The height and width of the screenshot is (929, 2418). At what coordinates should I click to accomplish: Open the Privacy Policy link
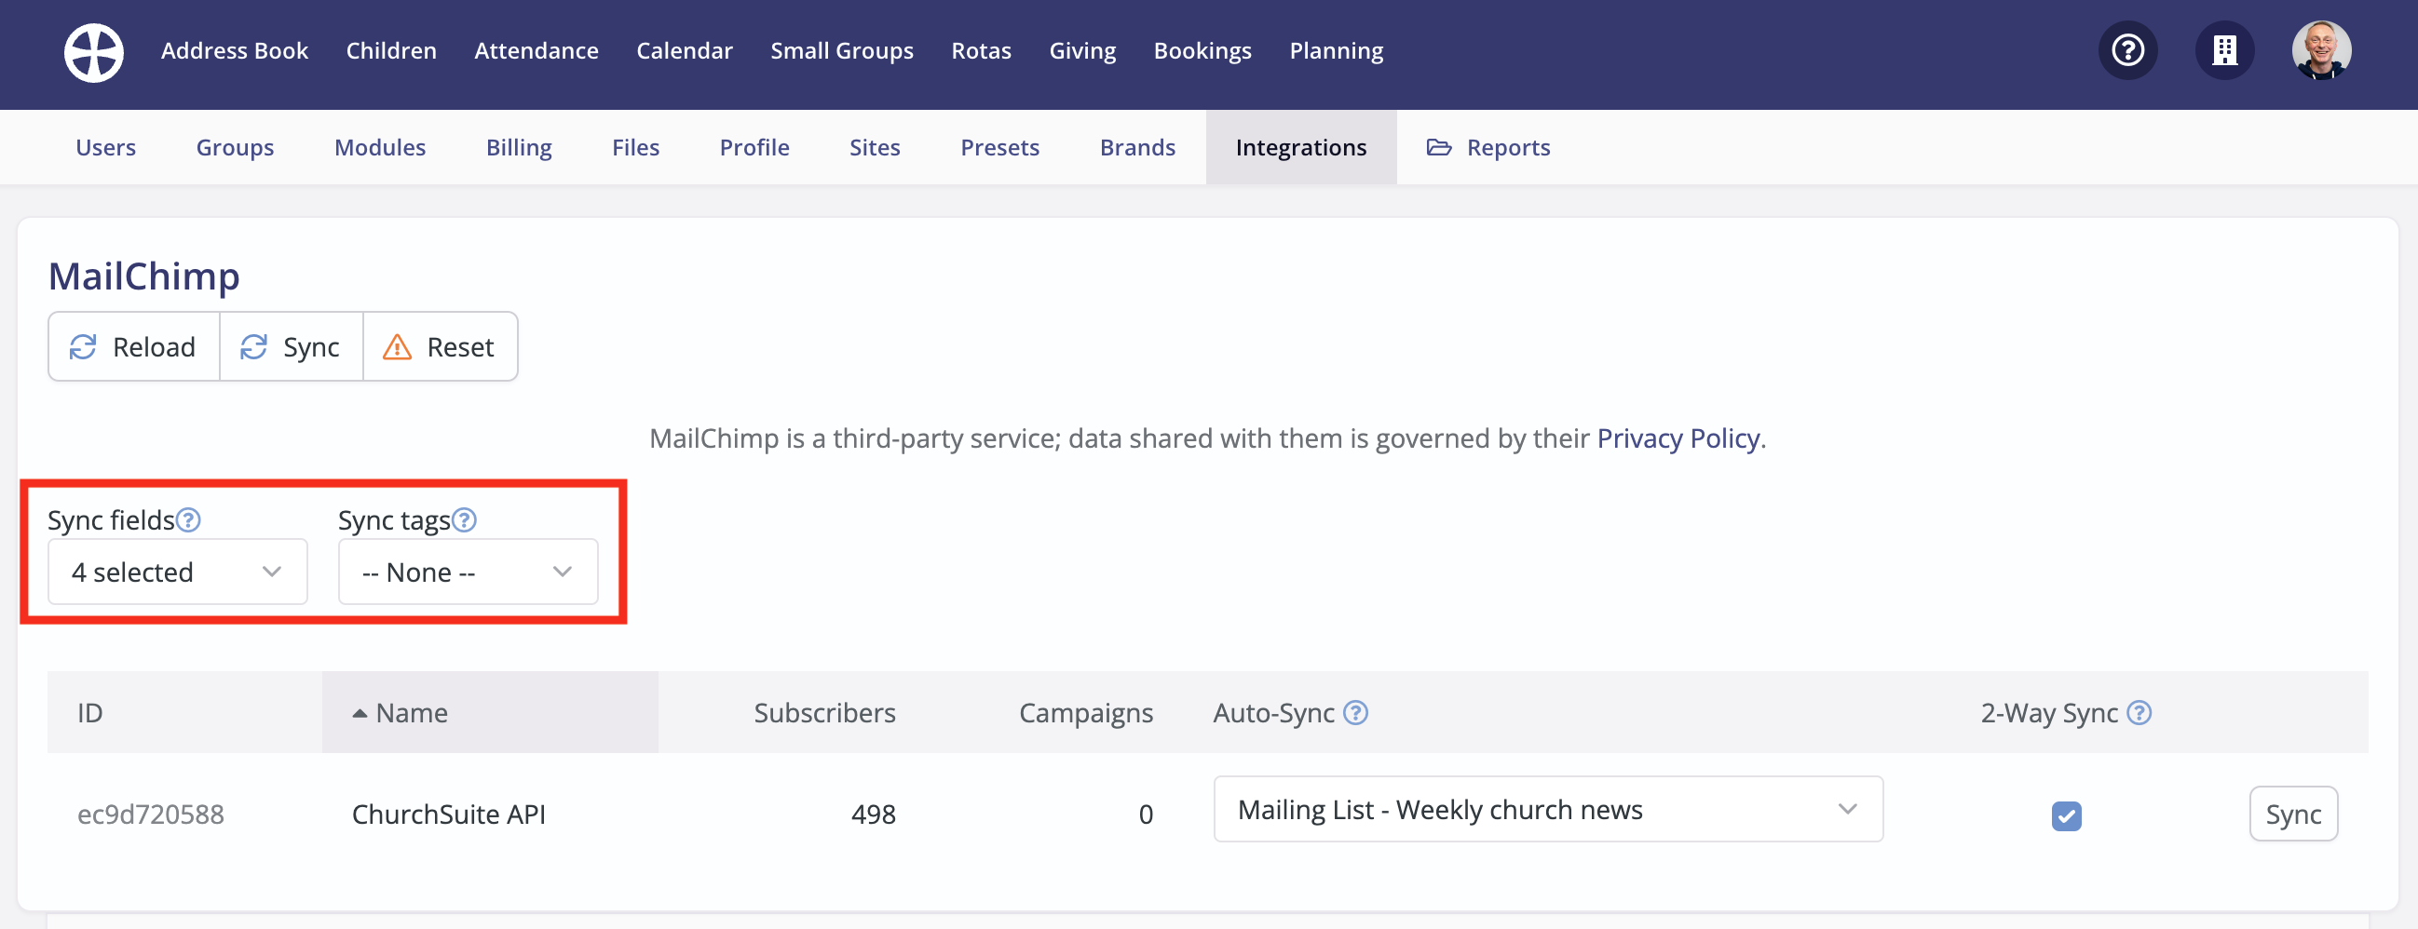[1678, 439]
